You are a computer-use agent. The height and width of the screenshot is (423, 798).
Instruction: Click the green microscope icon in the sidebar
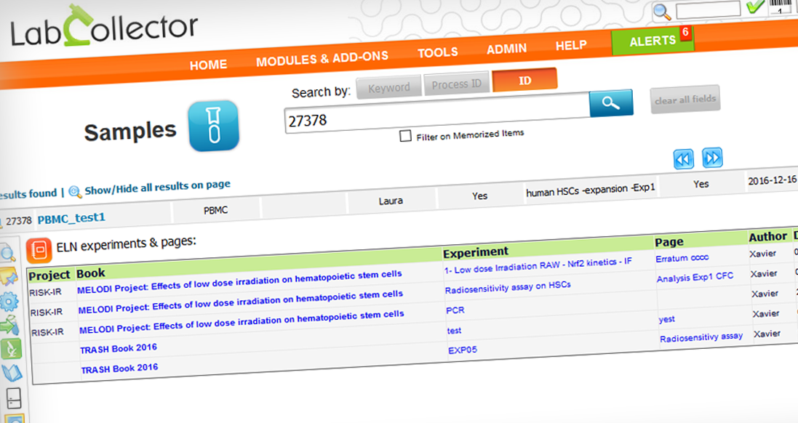coord(11,349)
